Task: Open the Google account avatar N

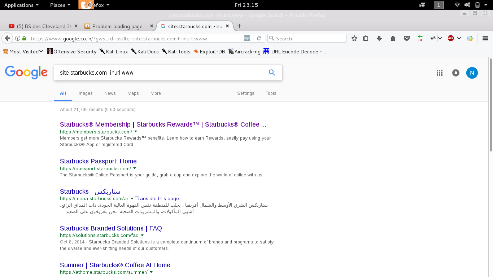Action: coord(472,73)
